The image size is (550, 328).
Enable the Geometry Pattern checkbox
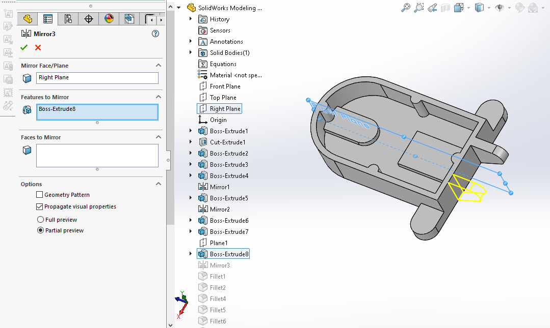pos(40,195)
